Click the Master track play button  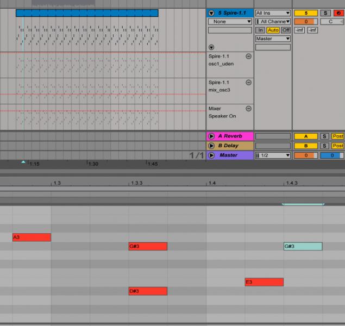(211, 155)
